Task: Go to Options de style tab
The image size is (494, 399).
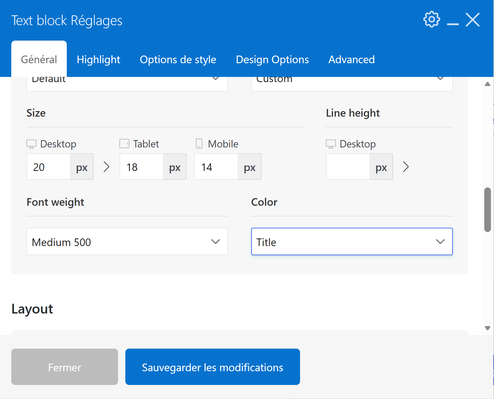Action: coord(178,59)
